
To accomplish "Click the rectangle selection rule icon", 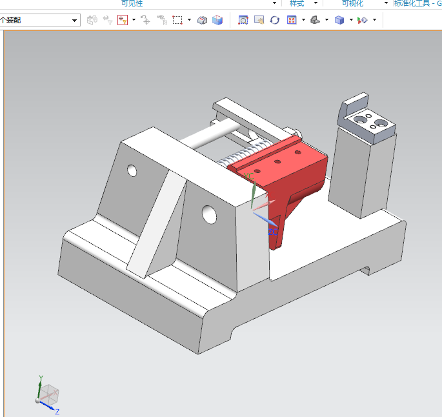I will pyautogui.click(x=177, y=21).
